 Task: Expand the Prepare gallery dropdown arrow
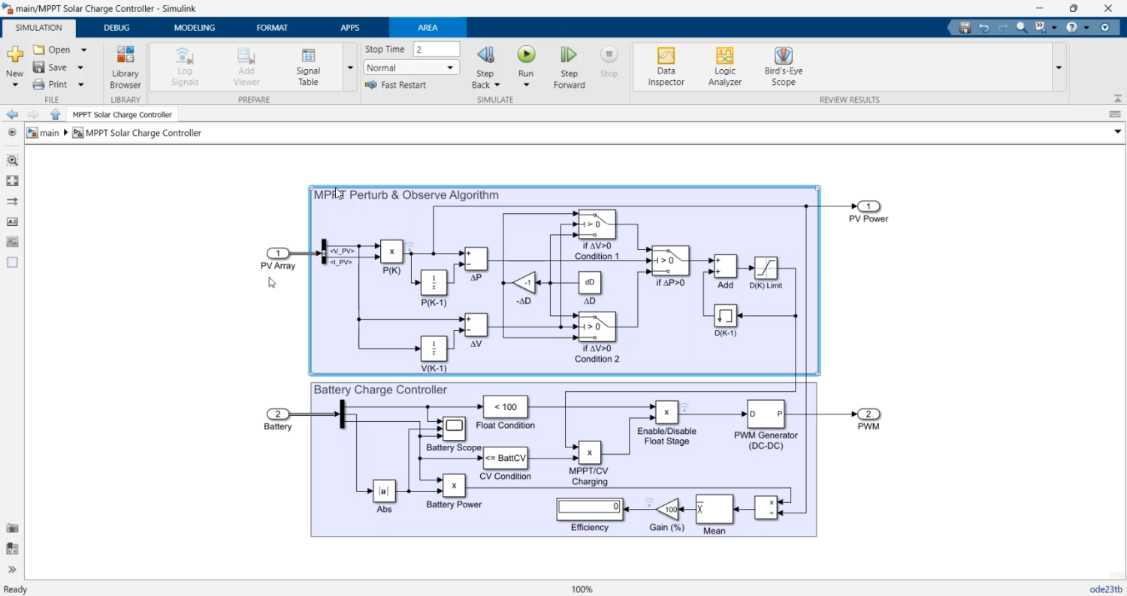click(350, 68)
